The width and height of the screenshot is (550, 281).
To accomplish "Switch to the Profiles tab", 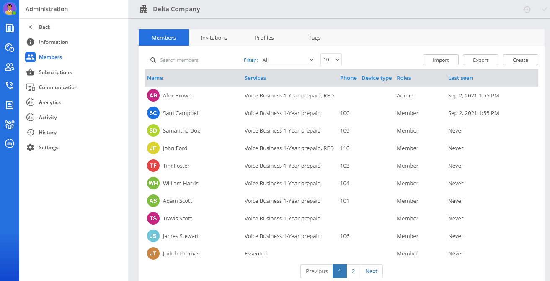I will (264, 38).
